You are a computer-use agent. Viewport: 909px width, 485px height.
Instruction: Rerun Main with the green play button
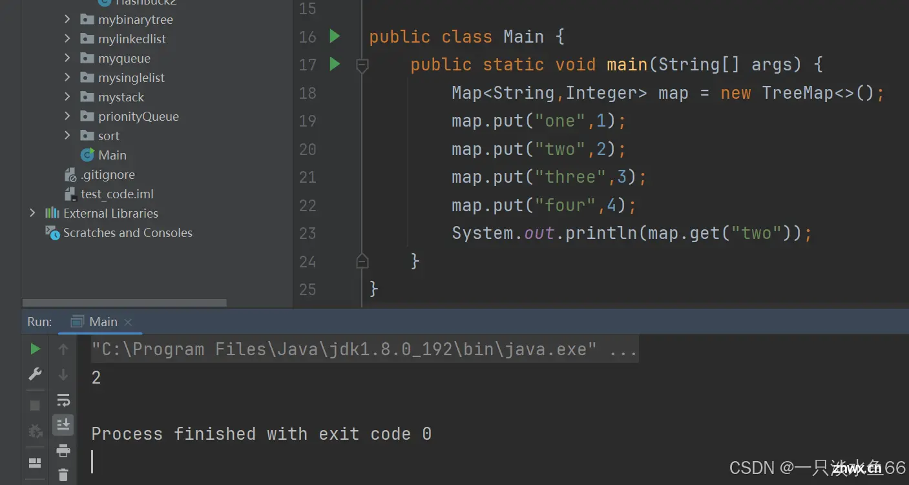coord(36,349)
